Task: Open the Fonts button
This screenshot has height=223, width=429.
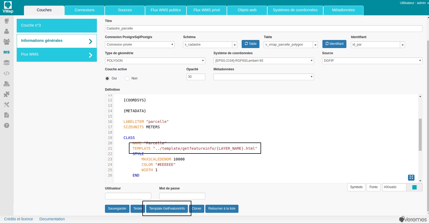Action: [374, 187]
